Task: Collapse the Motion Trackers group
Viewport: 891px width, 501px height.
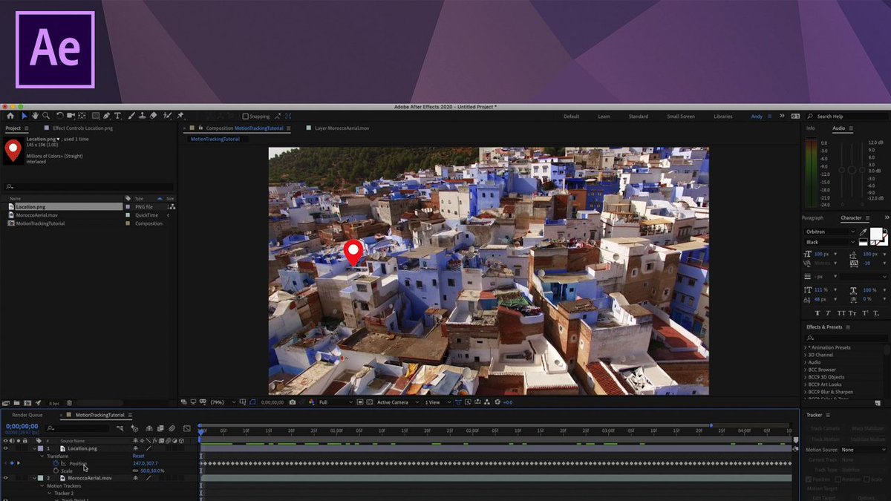Action: coord(42,485)
